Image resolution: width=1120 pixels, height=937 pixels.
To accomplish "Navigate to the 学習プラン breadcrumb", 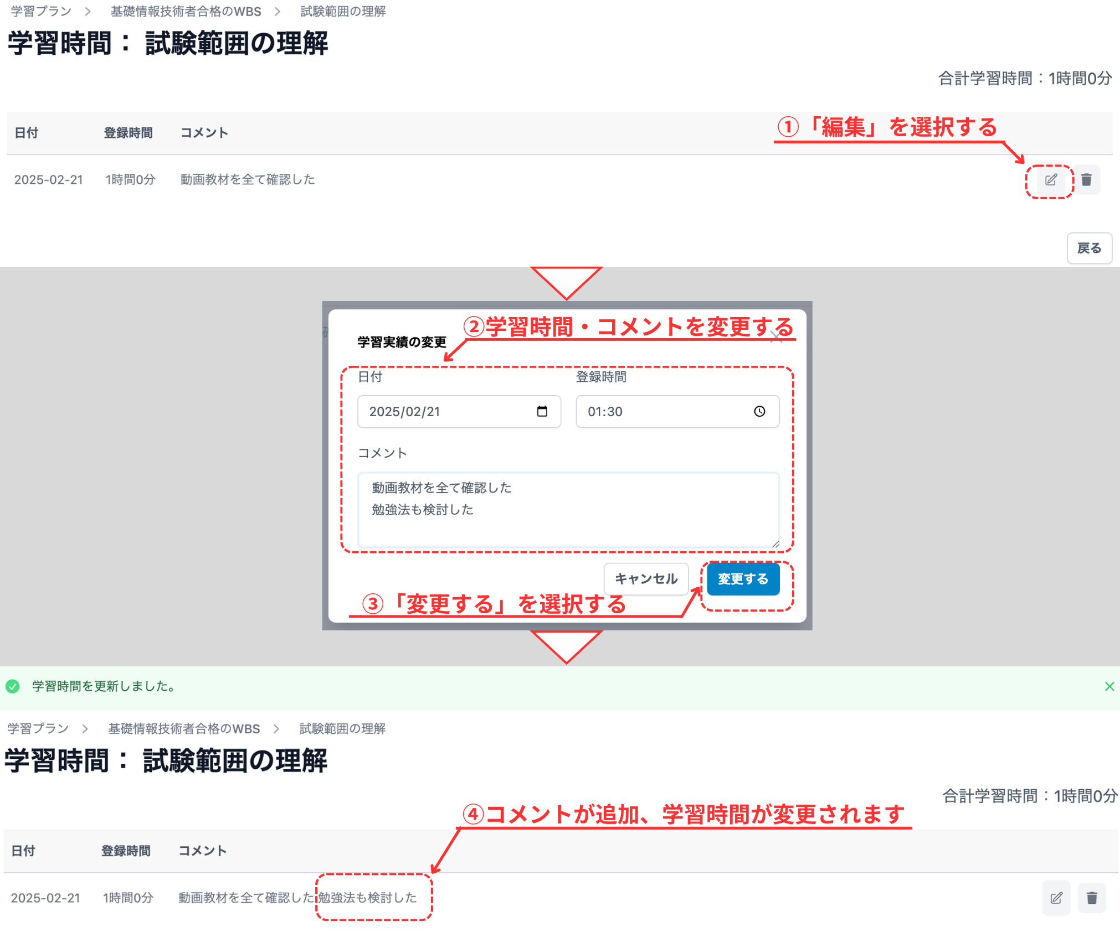I will click(x=39, y=11).
